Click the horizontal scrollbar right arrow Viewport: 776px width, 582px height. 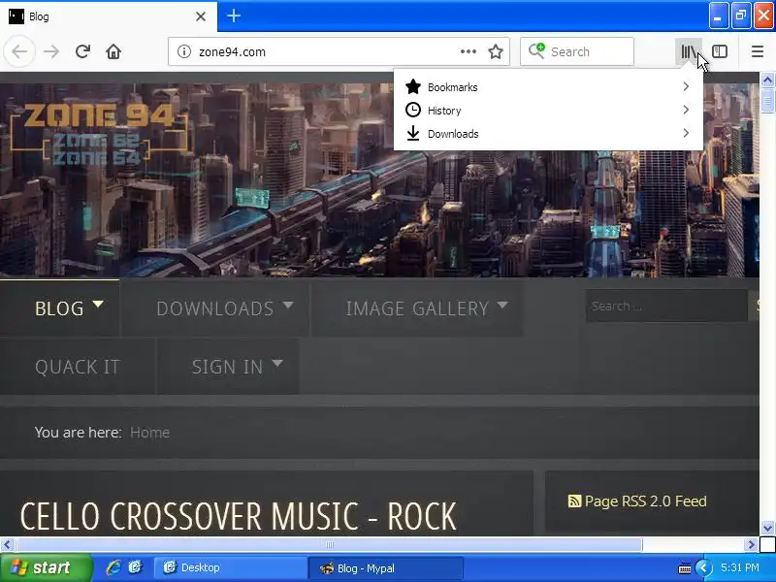(751, 544)
